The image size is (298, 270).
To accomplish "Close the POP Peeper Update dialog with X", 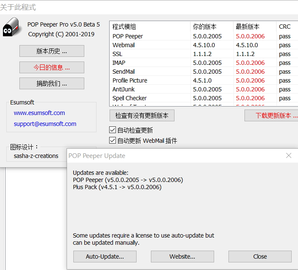I will tap(289, 155).
